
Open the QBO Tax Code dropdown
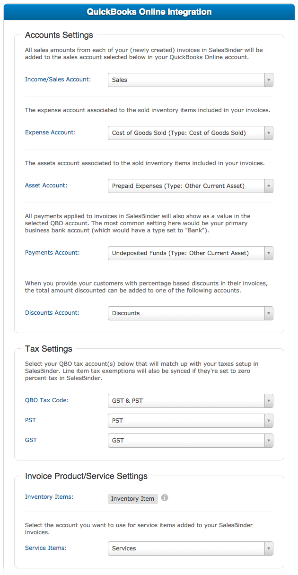click(190, 401)
